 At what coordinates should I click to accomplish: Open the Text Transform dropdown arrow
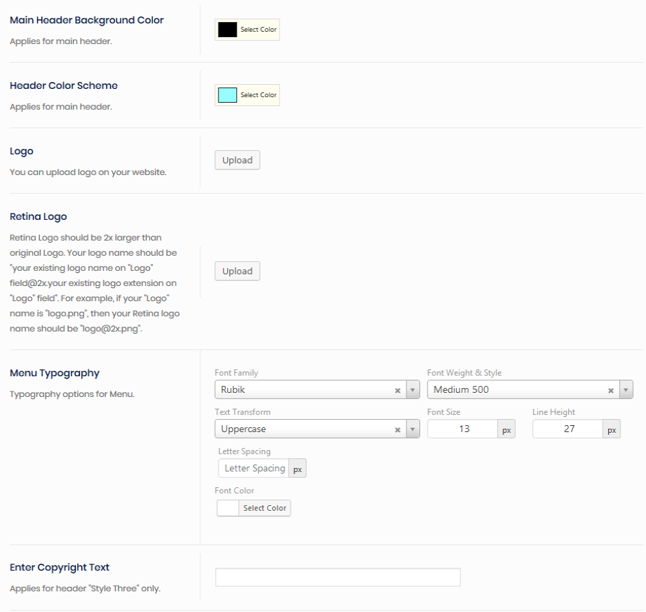(x=413, y=429)
